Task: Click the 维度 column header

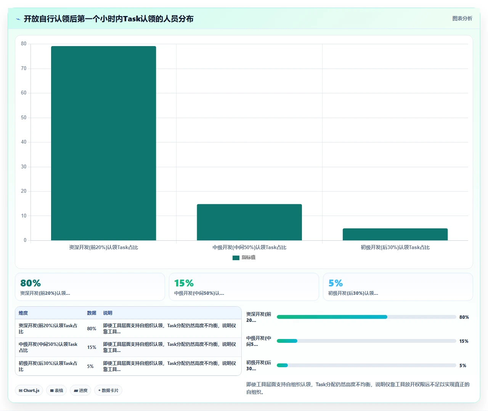Action: pos(23,313)
